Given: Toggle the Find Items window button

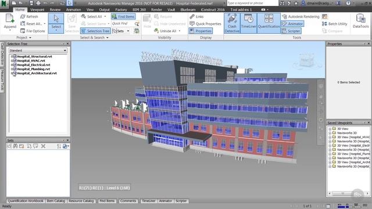Looking at the screenshot, I should (x=123, y=17).
